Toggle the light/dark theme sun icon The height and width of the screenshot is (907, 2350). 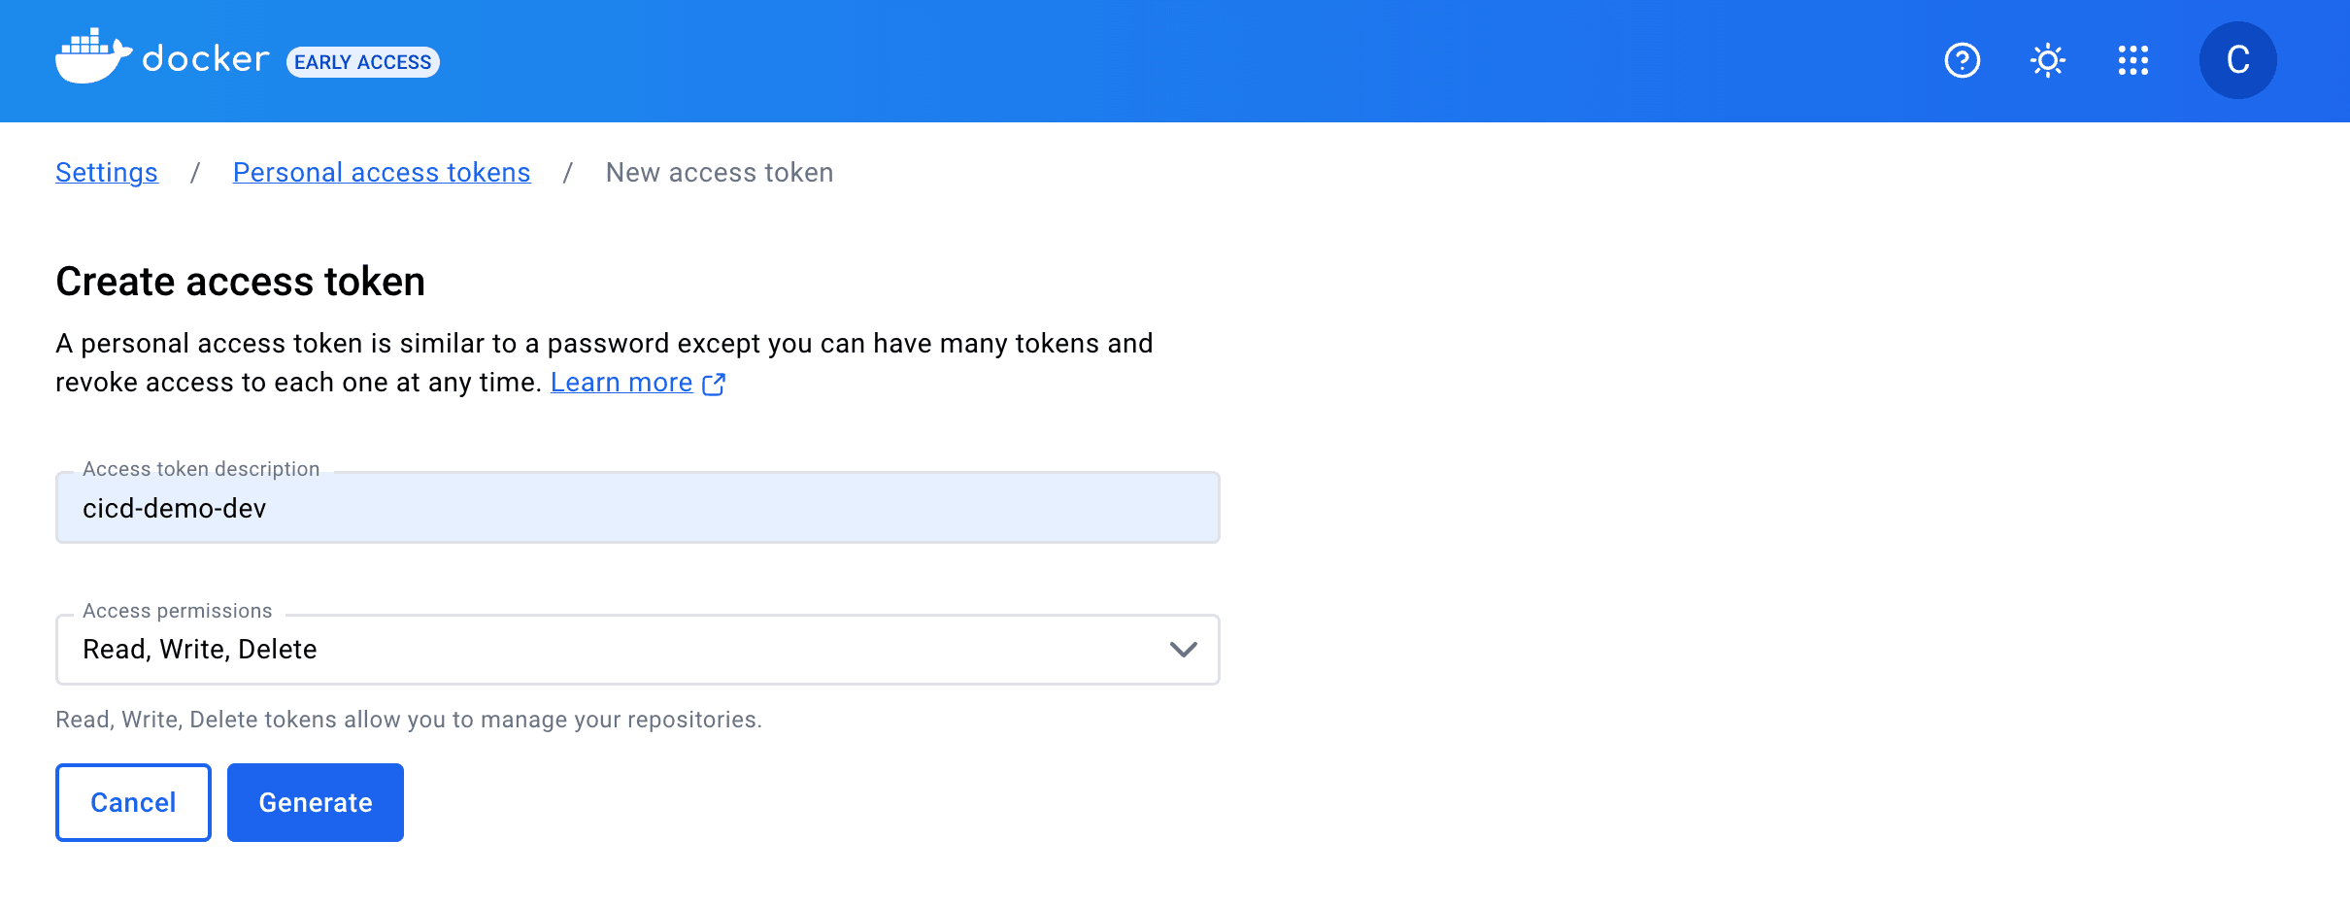[2047, 60]
